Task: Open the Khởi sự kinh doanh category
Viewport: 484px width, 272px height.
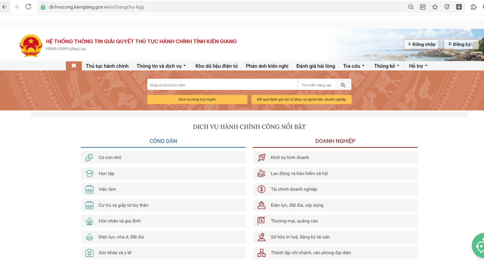Action: click(290, 158)
